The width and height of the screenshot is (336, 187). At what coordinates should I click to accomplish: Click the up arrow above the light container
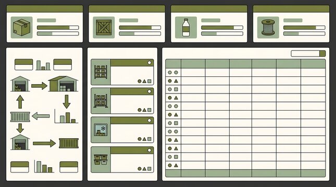point(20,102)
